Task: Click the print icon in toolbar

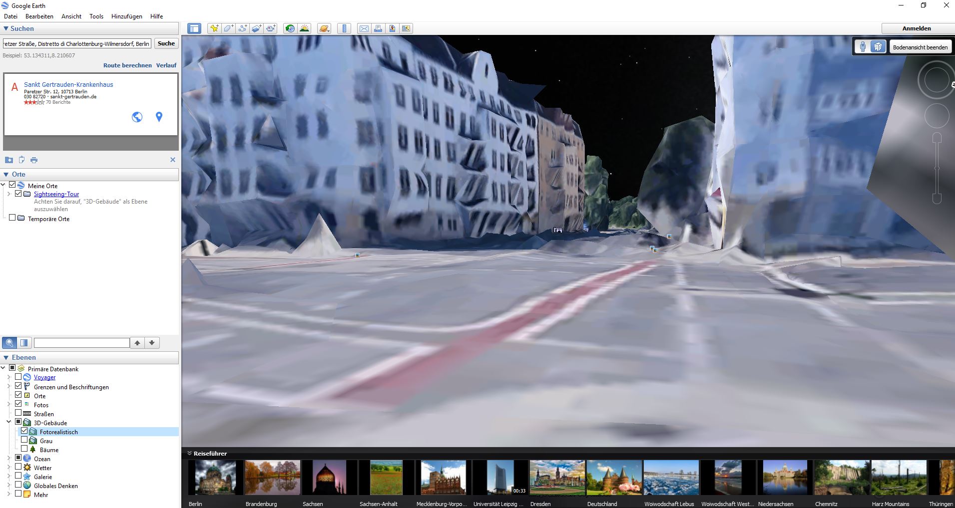Action: 378,28
